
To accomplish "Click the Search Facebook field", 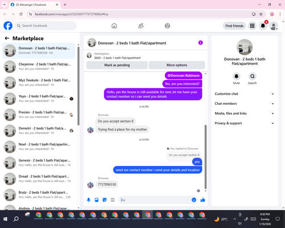I will tap(46, 26).
